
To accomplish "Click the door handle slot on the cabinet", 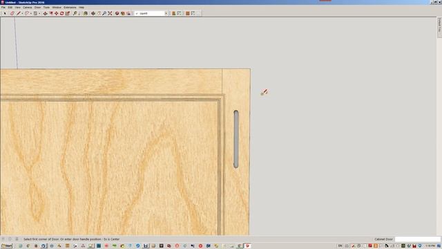I will point(236,139).
